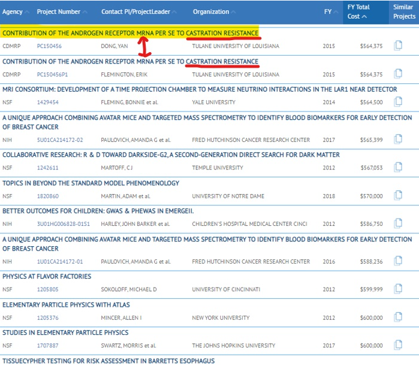Open project number PC150456P1 link
The width and height of the screenshot is (419, 369).
(52, 74)
